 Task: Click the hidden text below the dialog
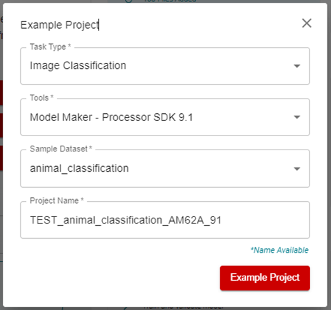pos(183,308)
